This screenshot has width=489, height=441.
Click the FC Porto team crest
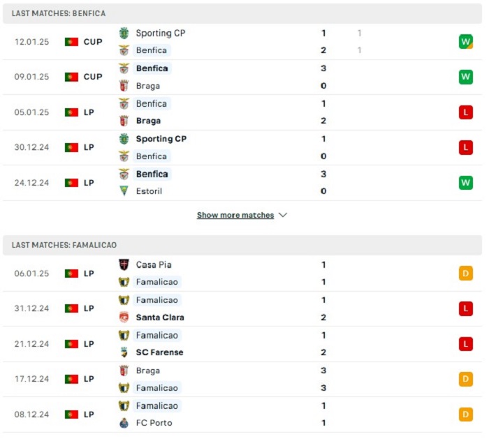tap(124, 423)
